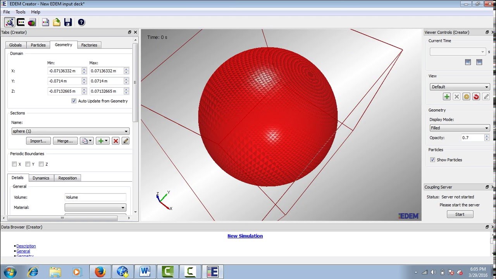Float the Viewer Controls panel
The width and height of the screenshot is (496, 279).
pyautogui.click(x=487, y=32)
